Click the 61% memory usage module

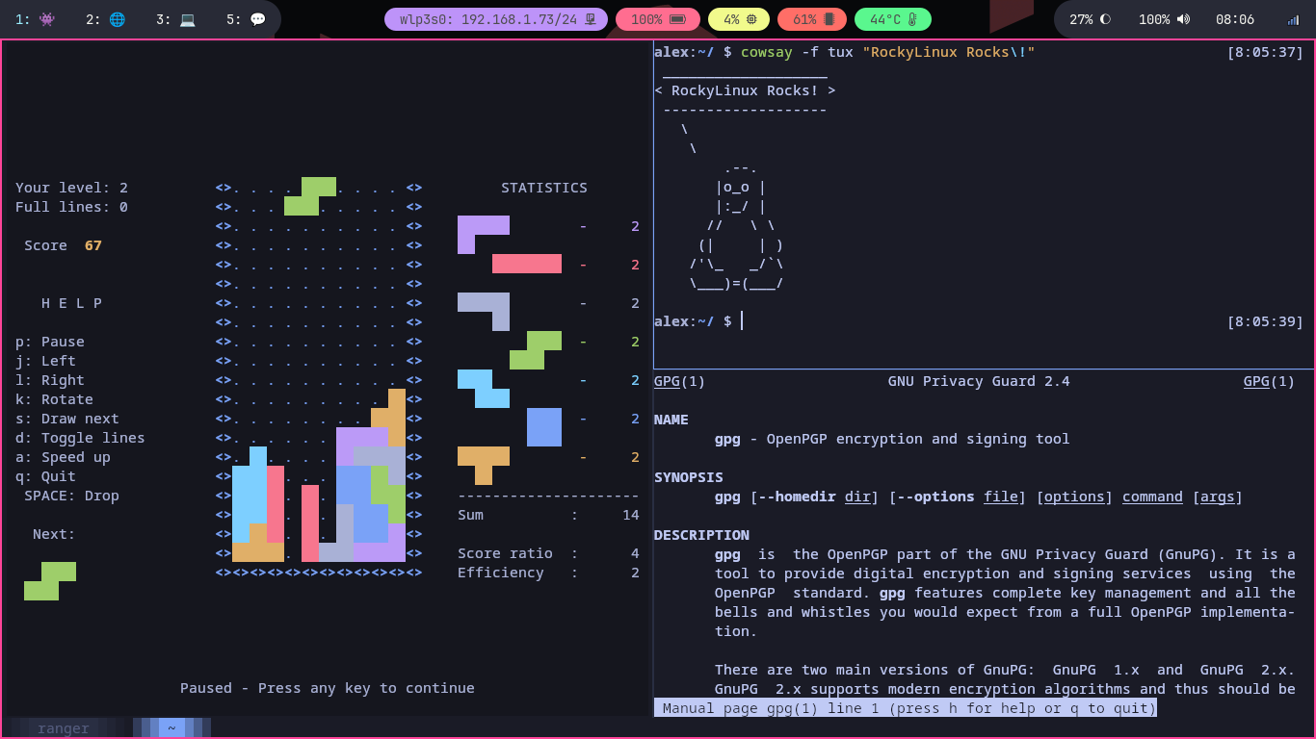coord(811,19)
